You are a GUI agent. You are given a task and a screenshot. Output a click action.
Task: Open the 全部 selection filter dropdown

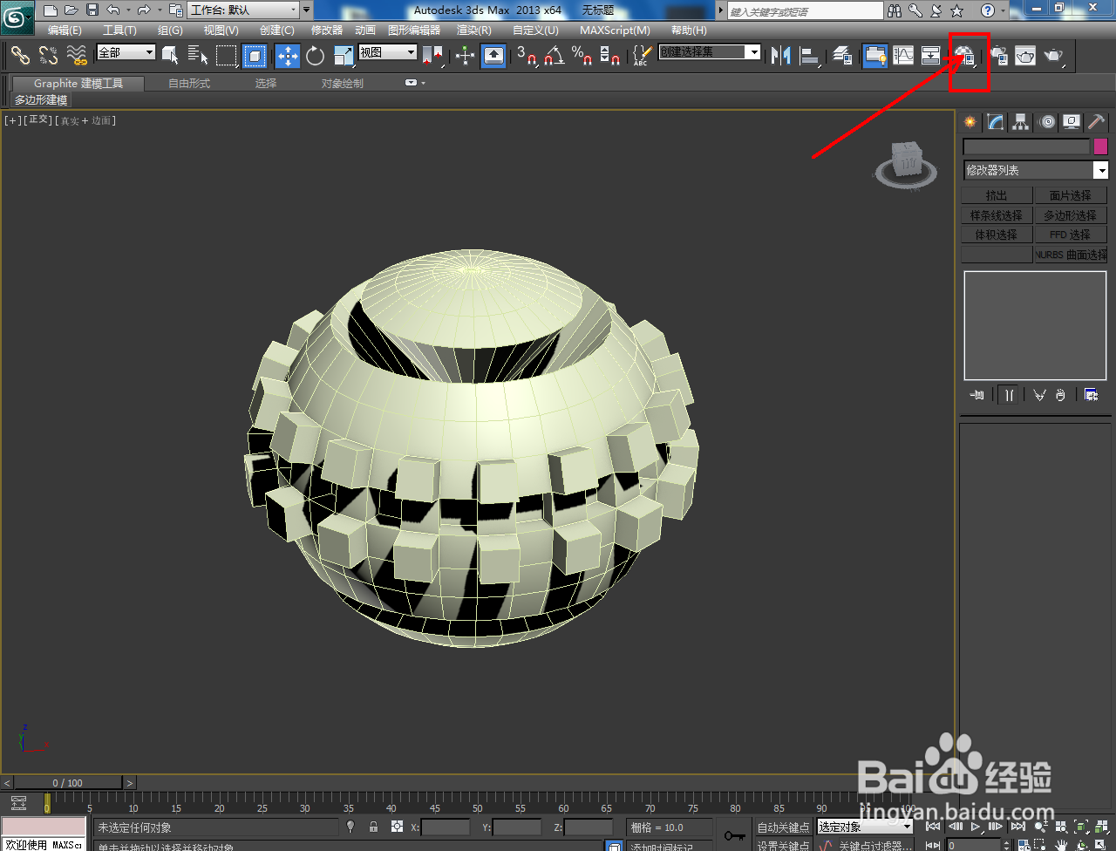(x=126, y=52)
